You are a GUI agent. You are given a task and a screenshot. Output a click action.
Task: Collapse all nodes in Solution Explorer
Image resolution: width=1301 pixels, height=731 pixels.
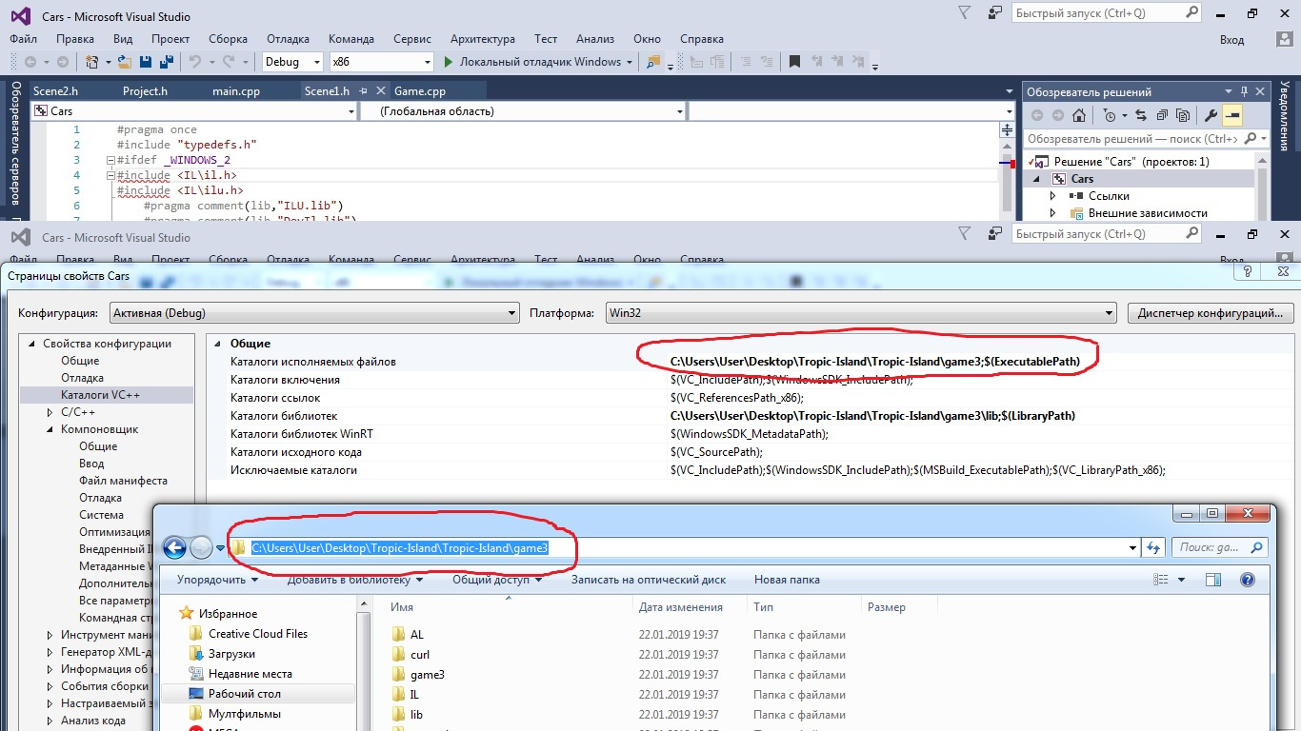point(1161,116)
